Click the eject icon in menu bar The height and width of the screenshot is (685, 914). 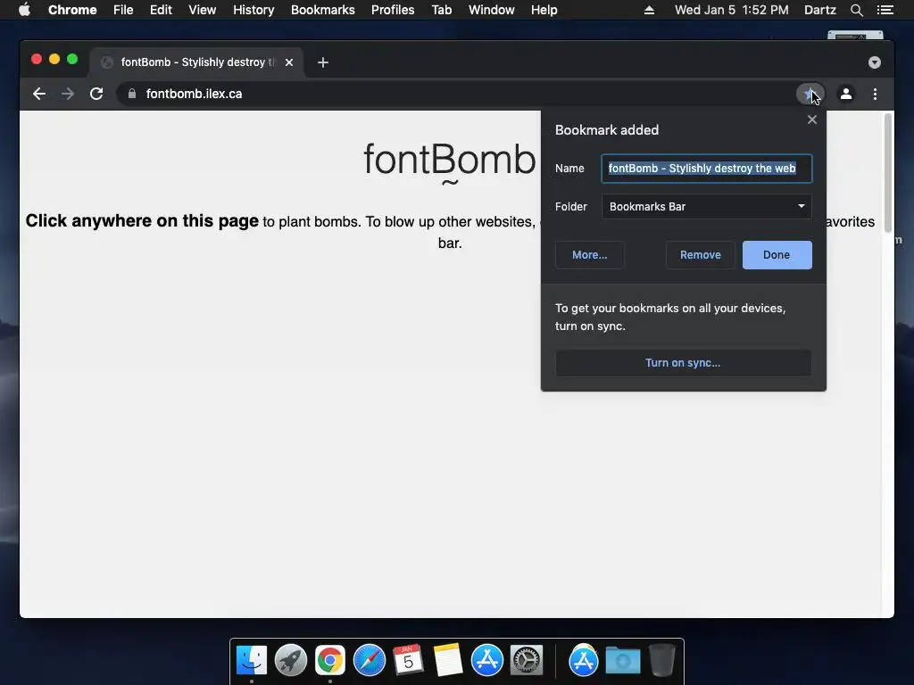click(x=649, y=10)
